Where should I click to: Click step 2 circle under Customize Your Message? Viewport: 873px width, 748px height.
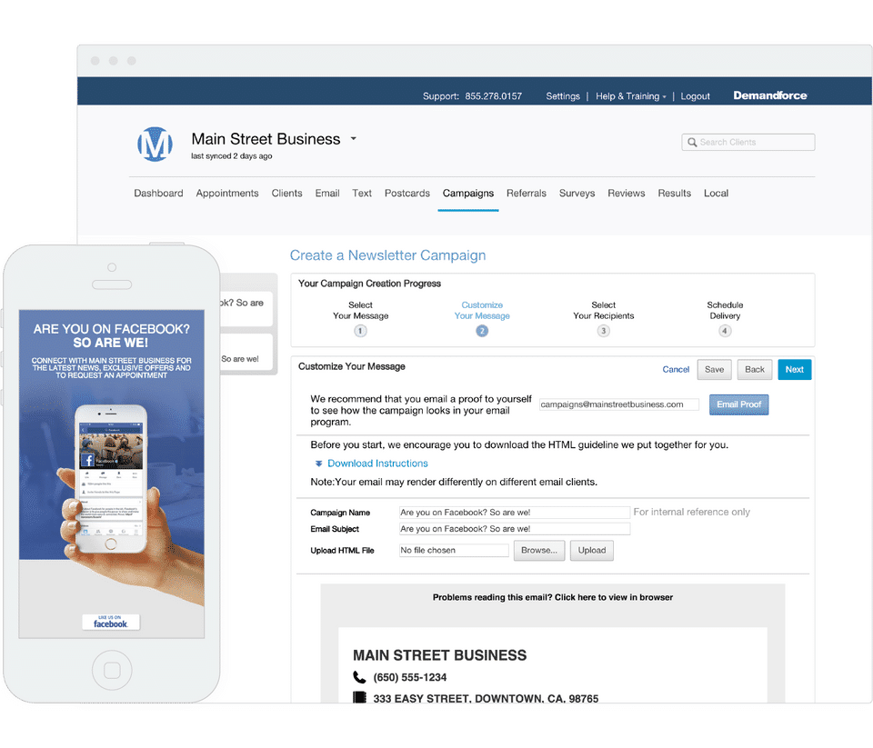(x=482, y=331)
